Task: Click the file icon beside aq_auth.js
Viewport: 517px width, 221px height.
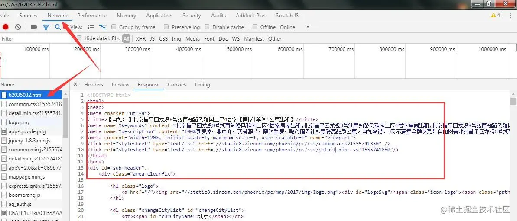Action: pyautogui.click(x=4, y=204)
